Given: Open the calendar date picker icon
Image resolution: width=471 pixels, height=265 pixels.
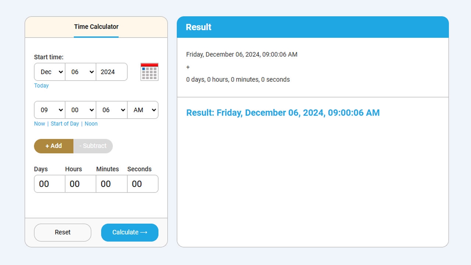Looking at the screenshot, I should pos(149,72).
